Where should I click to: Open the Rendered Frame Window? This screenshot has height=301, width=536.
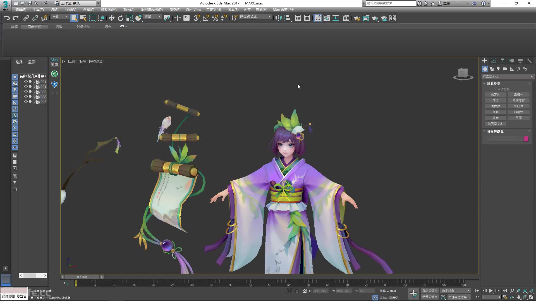(366, 18)
